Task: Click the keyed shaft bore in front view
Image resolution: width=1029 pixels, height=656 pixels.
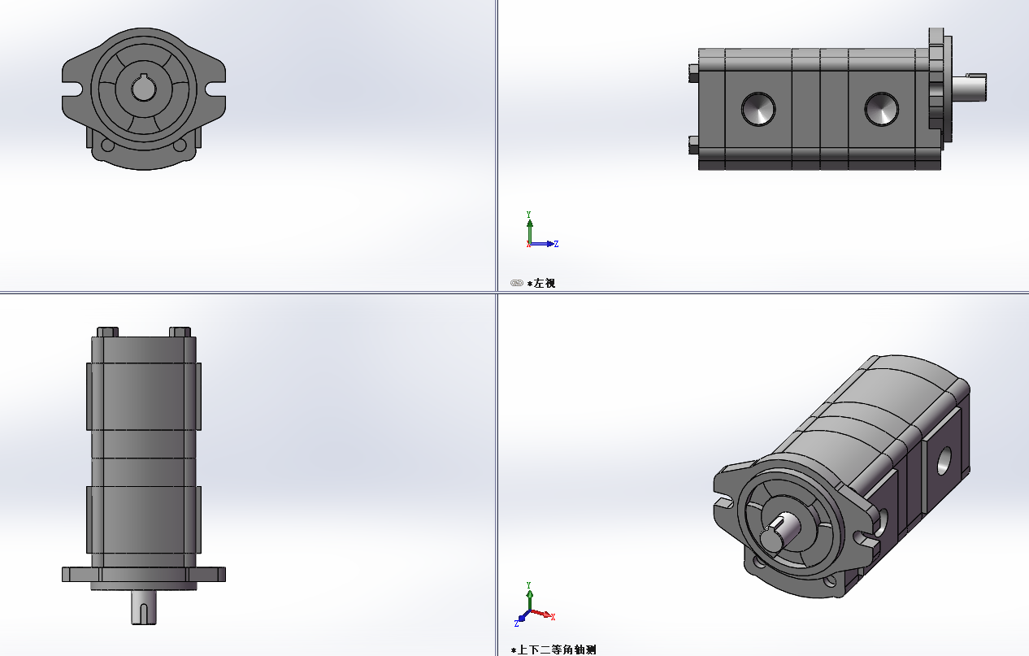Action: click(x=144, y=87)
